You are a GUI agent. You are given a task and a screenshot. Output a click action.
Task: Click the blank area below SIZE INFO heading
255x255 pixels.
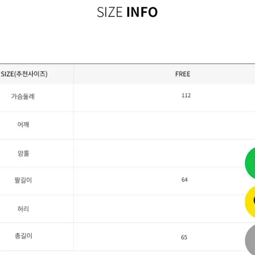point(127,41)
